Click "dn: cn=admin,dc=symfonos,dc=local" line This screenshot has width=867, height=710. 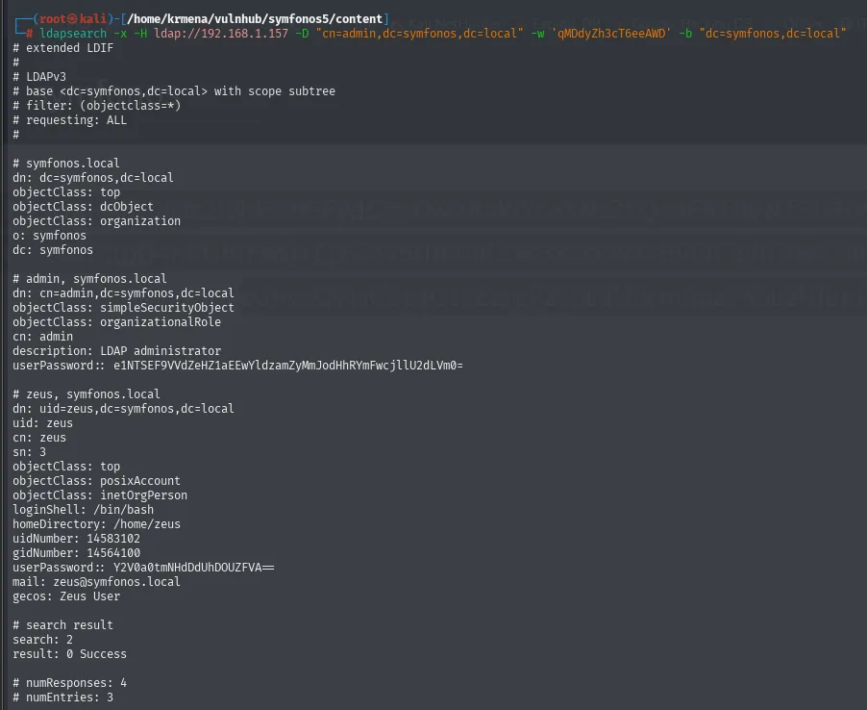click(x=123, y=292)
